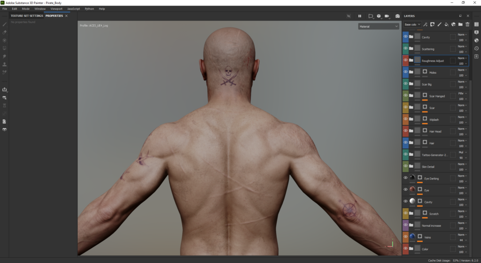Click the add effect wand icon

tap(425, 24)
